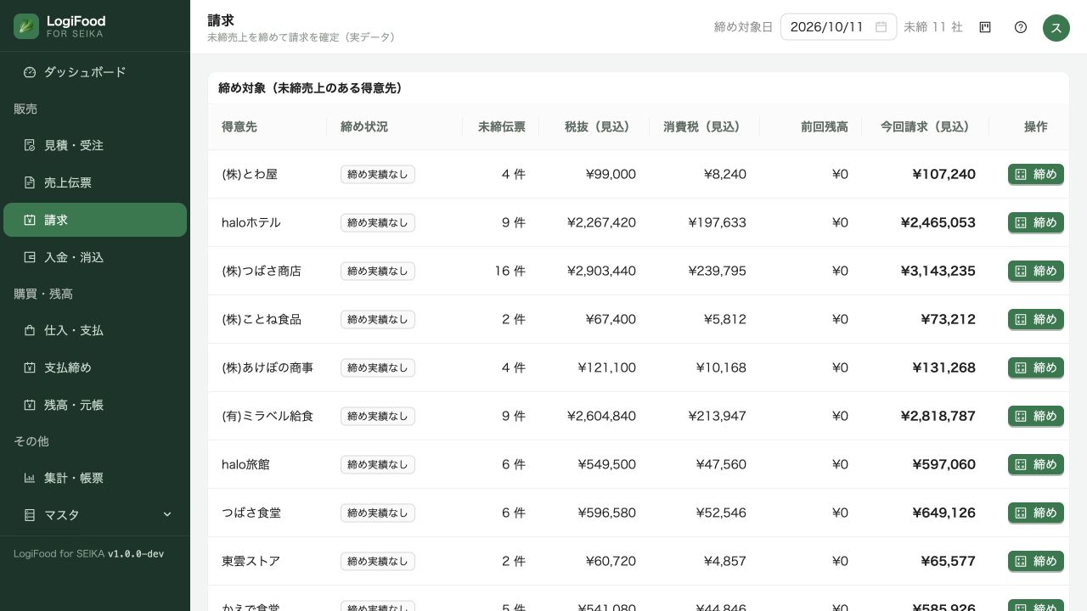Click the 支払締め calendar icon
Viewport: 1087px width, 611px height.
tap(30, 367)
